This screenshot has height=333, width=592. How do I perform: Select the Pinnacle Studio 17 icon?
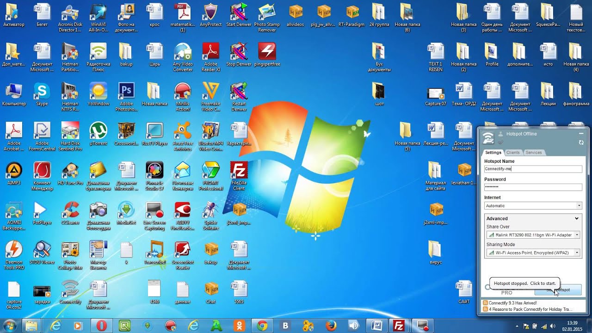click(154, 176)
